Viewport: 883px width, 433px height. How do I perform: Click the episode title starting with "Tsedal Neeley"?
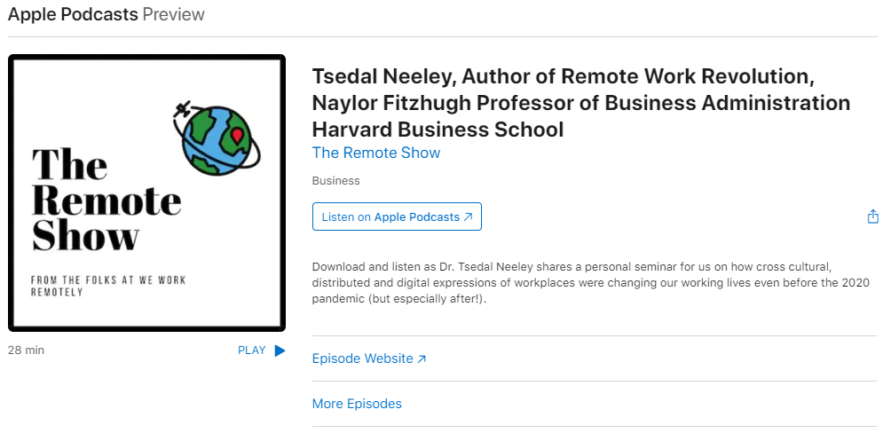581,103
